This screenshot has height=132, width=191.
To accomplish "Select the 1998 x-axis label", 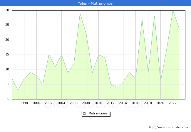I will [x=24, y=103].
